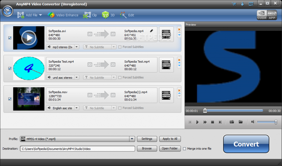This screenshot has height=166, width=282.
Task: Open the Add File dropdown arrow
Action: point(40,15)
